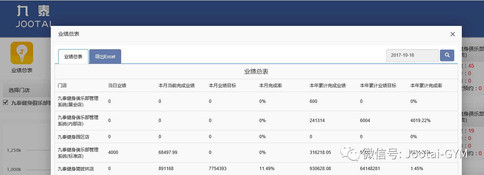The width and height of the screenshot is (484, 175).
Task: Click the 导出Excel tab button
Action: (x=105, y=57)
